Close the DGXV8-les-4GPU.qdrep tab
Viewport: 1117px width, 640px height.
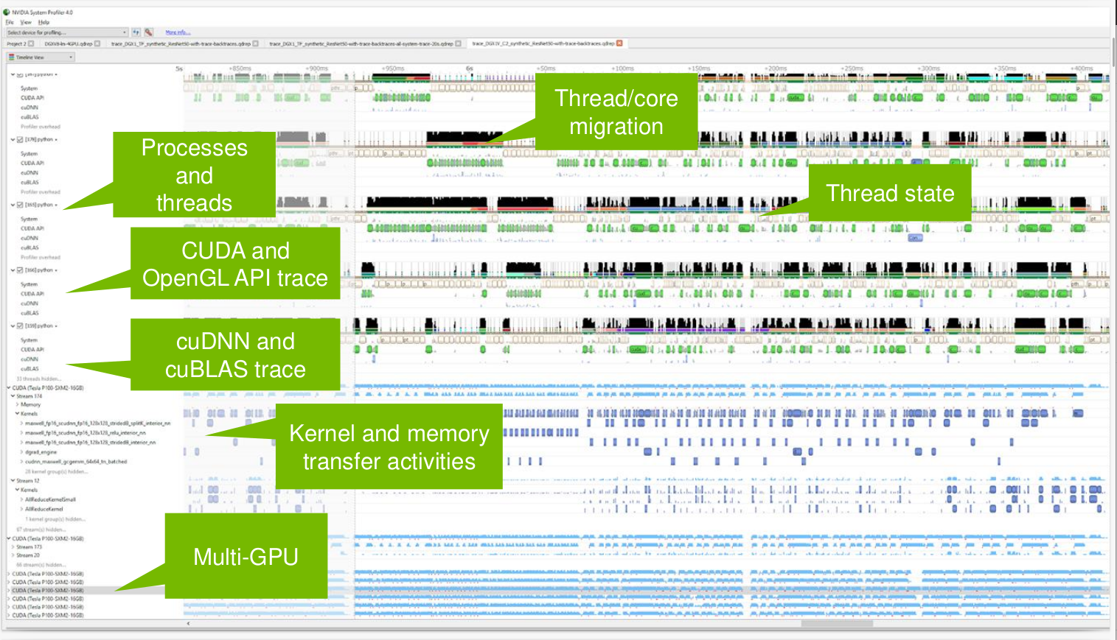(x=97, y=43)
